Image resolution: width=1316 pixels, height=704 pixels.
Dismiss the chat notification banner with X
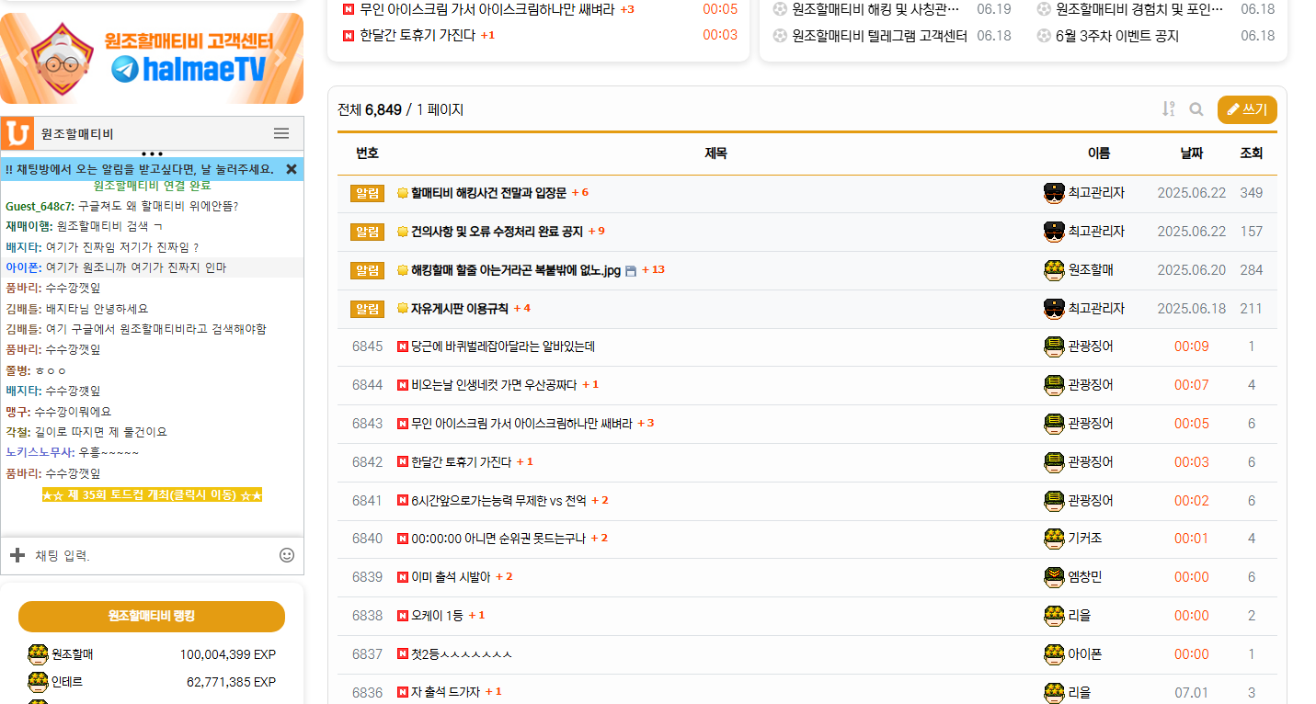coord(292,169)
